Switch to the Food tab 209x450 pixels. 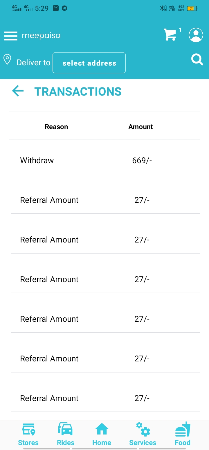pyautogui.click(x=183, y=435)
